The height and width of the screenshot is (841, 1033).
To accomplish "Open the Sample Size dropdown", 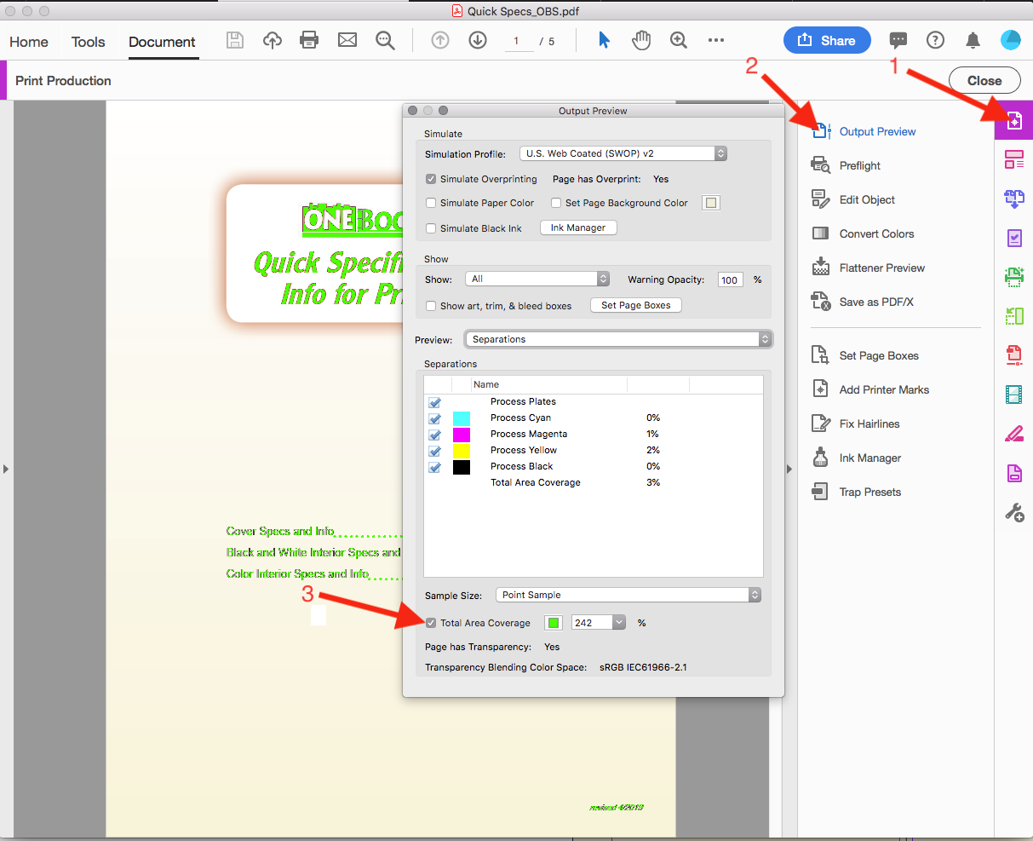I will [x=628, y=595].
